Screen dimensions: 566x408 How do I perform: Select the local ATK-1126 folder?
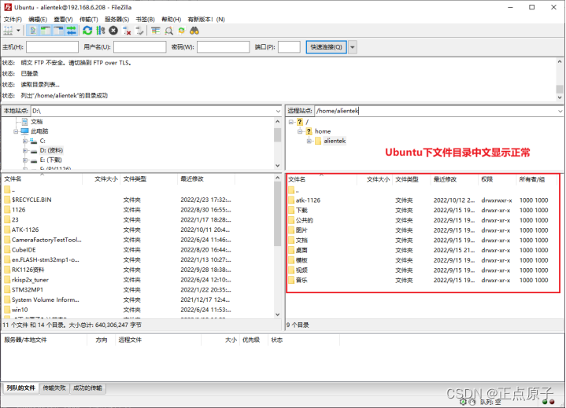[x=25, y=230]
